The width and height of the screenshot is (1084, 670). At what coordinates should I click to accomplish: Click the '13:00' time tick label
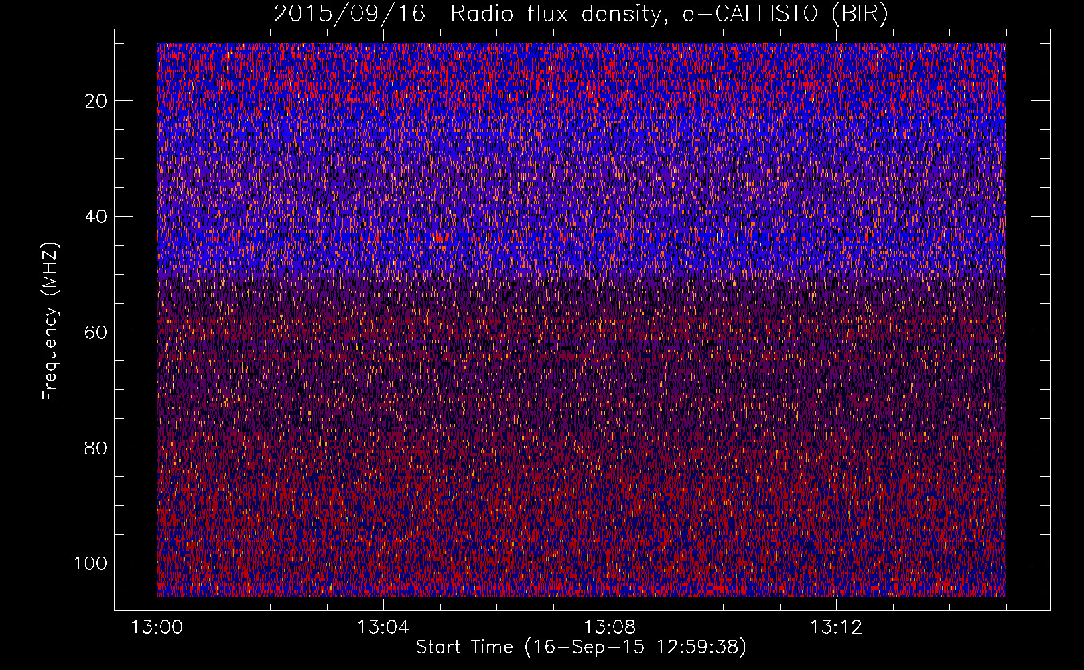[x=157, y=628]
